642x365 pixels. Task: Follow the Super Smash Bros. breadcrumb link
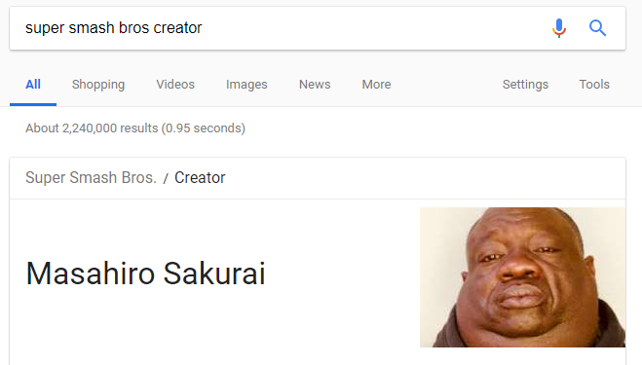(x=91, y=177)
